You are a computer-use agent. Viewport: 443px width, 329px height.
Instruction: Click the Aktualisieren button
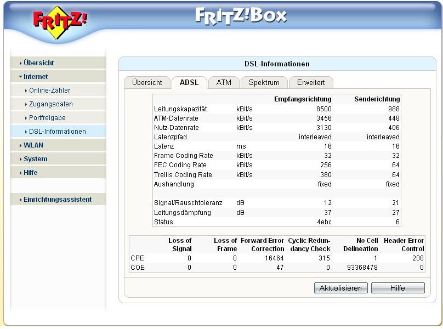pyautogui.click(x=340, y=288)
